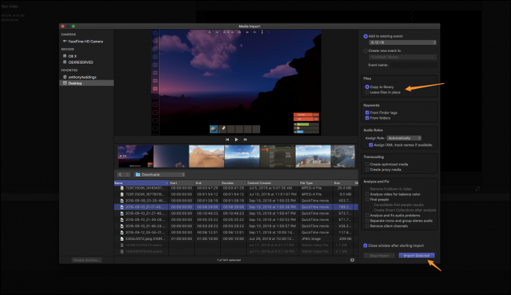Viewport: 511px width, 295px height.
Task: Click the Create Archive button
Action: [x=86, y=260]
